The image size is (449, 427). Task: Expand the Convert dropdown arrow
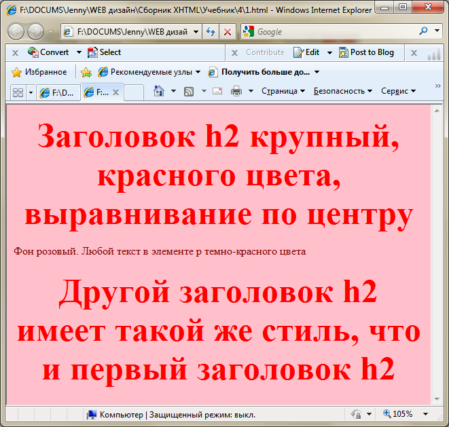pos(79,52)
